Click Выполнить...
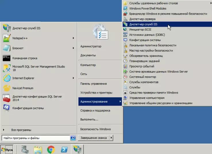 pyautogui.click(x=89, y=119)
